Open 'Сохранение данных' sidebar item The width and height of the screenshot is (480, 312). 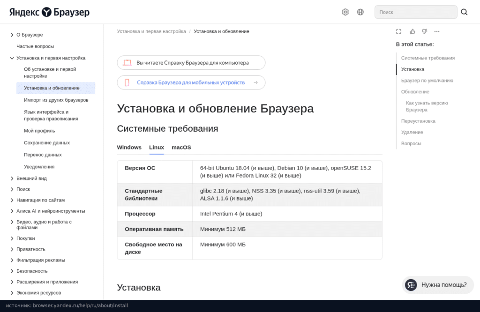tap(47, 143)
